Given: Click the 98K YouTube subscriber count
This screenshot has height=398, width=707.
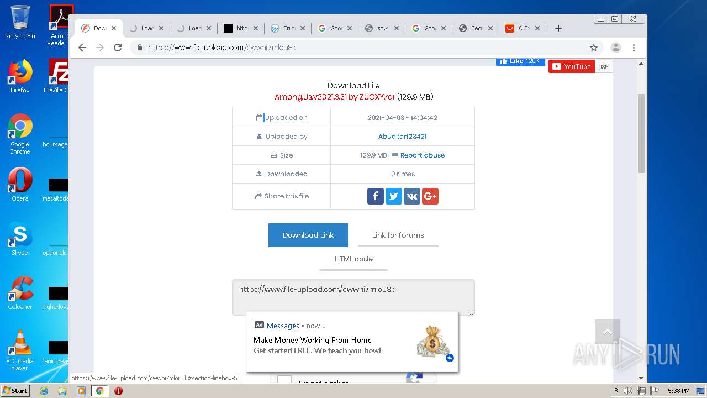Looking at the screenshot, I should pyautogui.click(x=604, y=66).
